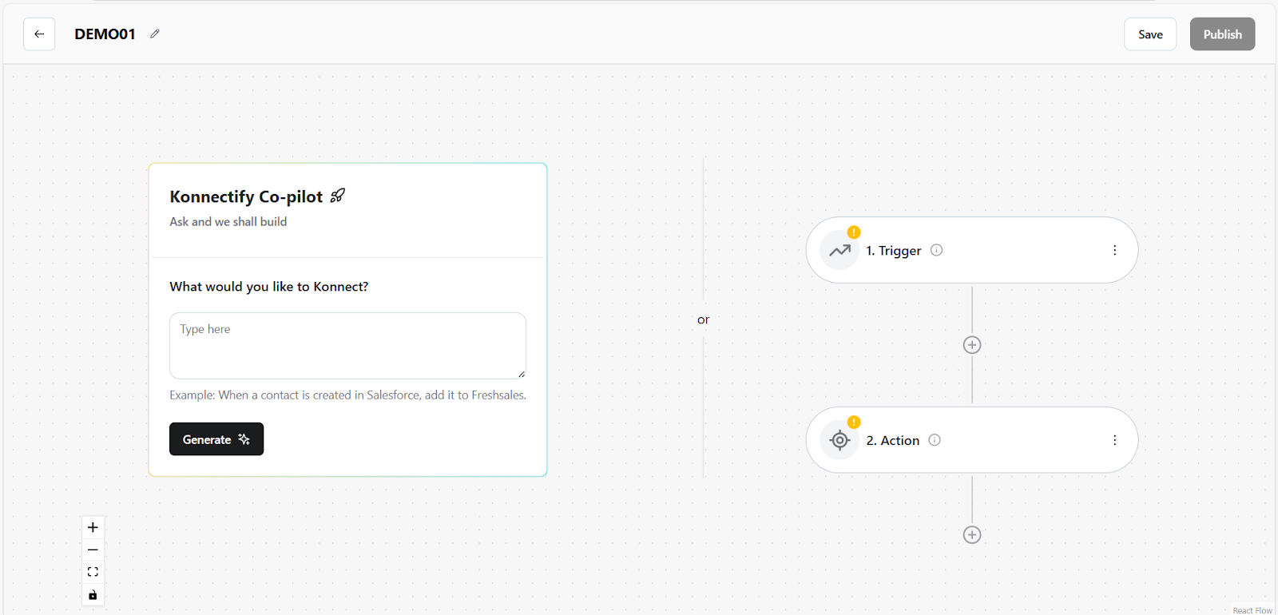Click the Action warning badge

(x=854, y=423)
